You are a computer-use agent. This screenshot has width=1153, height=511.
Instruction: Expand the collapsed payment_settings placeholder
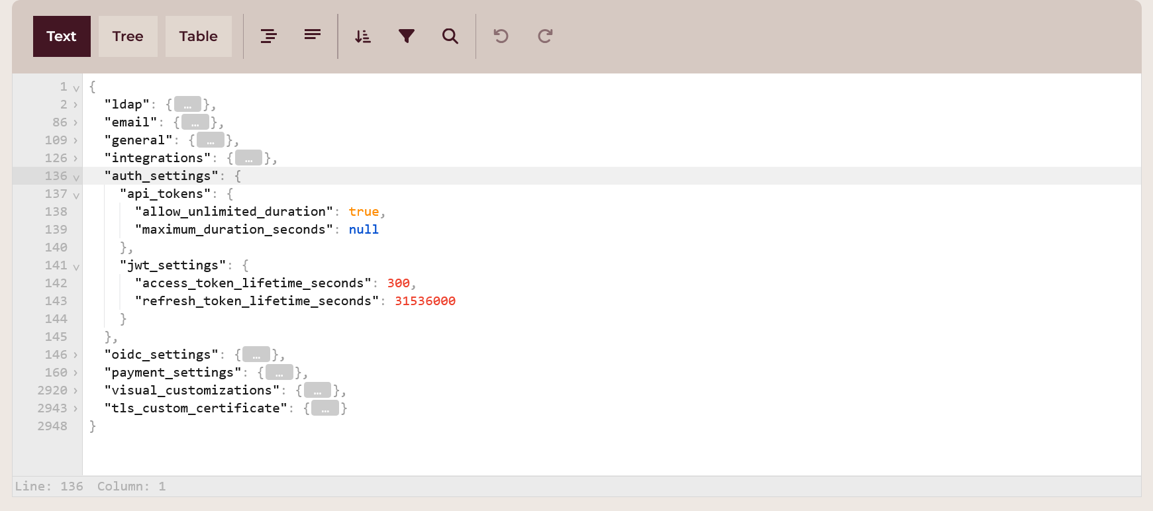[x=279, y=373]
